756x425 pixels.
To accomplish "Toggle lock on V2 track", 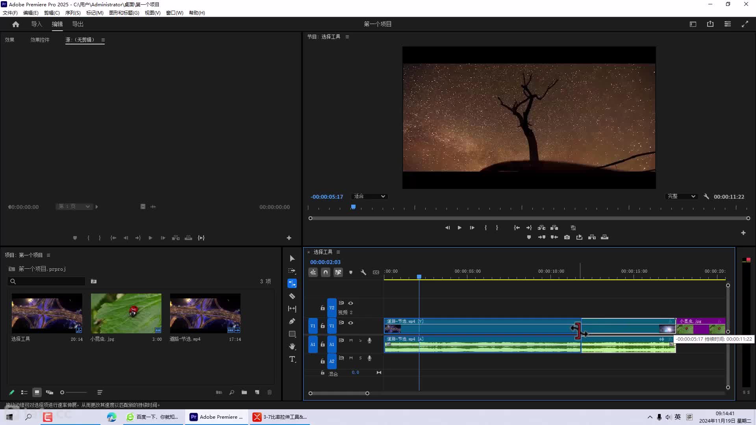I will [x=322, y=308].
